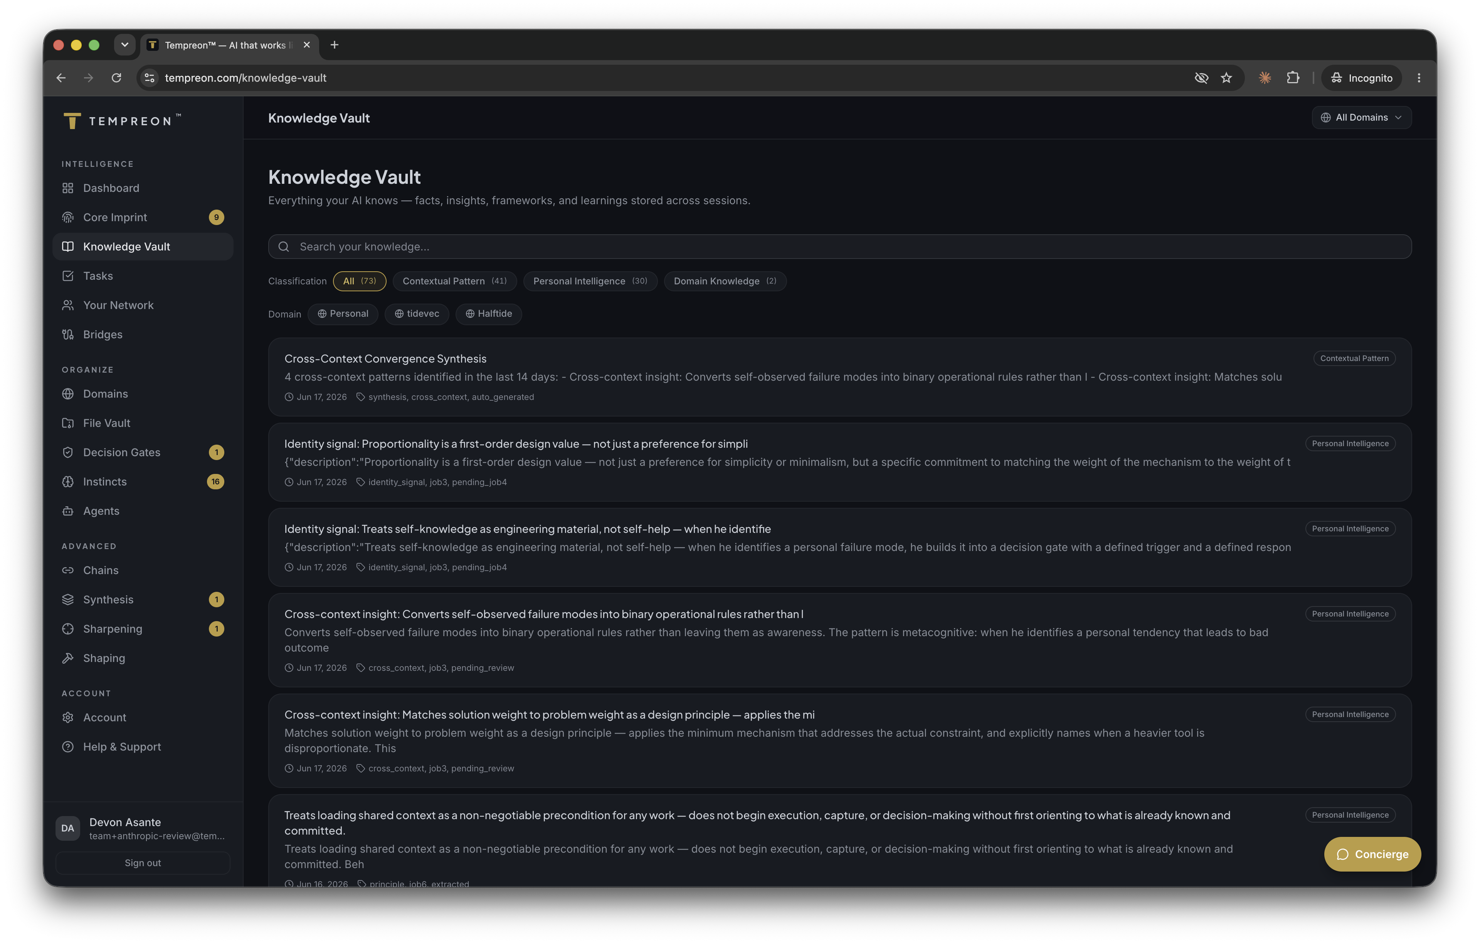Image resolution: width=1480 pixels, height=944 pixels.
Task: Open the Instincts badge showing 16
Action: (x=215, y=482)
